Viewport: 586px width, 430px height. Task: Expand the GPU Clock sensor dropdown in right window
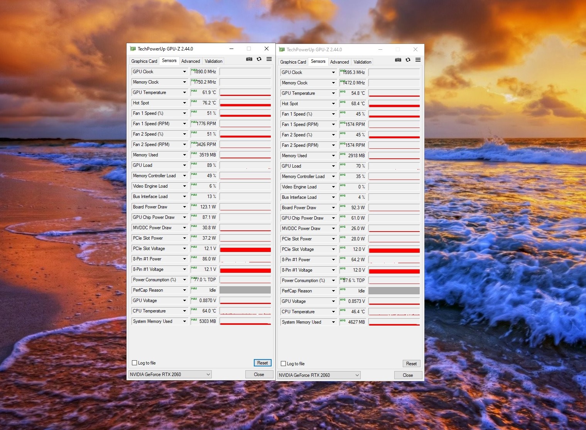coord(333,72)
